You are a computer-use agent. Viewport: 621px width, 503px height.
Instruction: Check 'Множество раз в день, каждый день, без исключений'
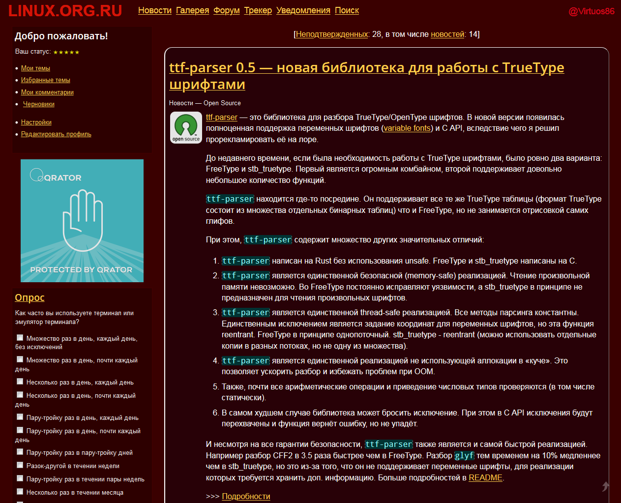(20, 338)
